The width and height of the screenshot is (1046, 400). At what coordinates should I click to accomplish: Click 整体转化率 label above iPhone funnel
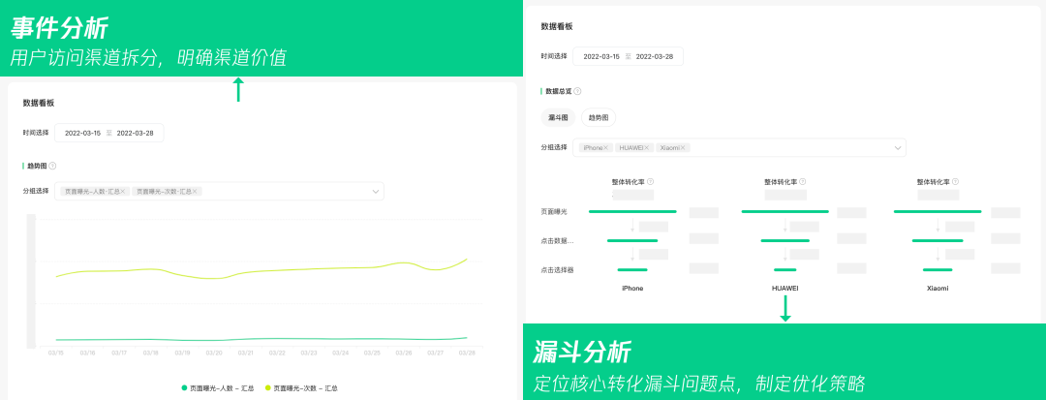pyautogui.click(x=628, y=181)
